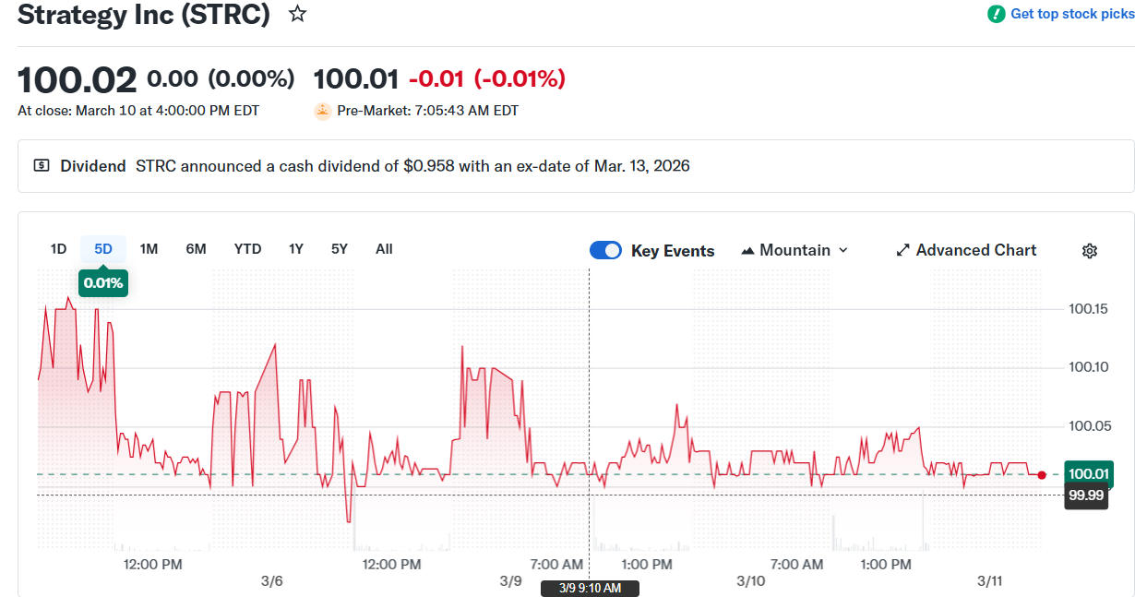Select the 1D time range tab
The image size is (1135, 597).
click(x=58, y=249)
